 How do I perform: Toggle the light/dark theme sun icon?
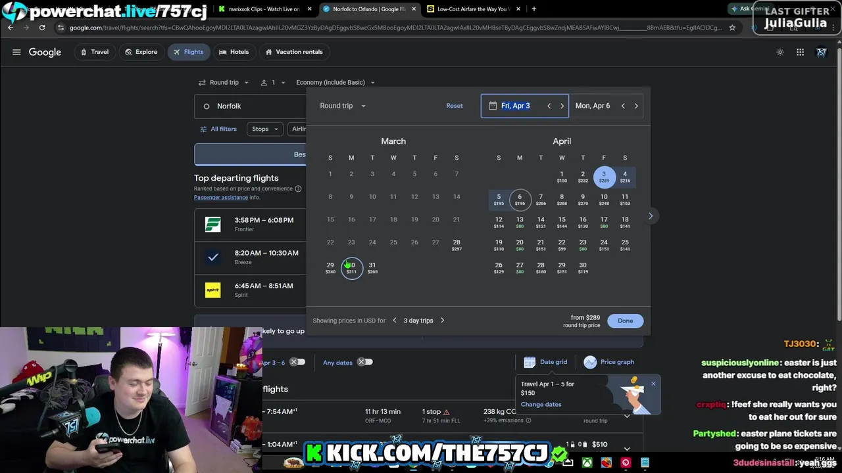(780, 52)
